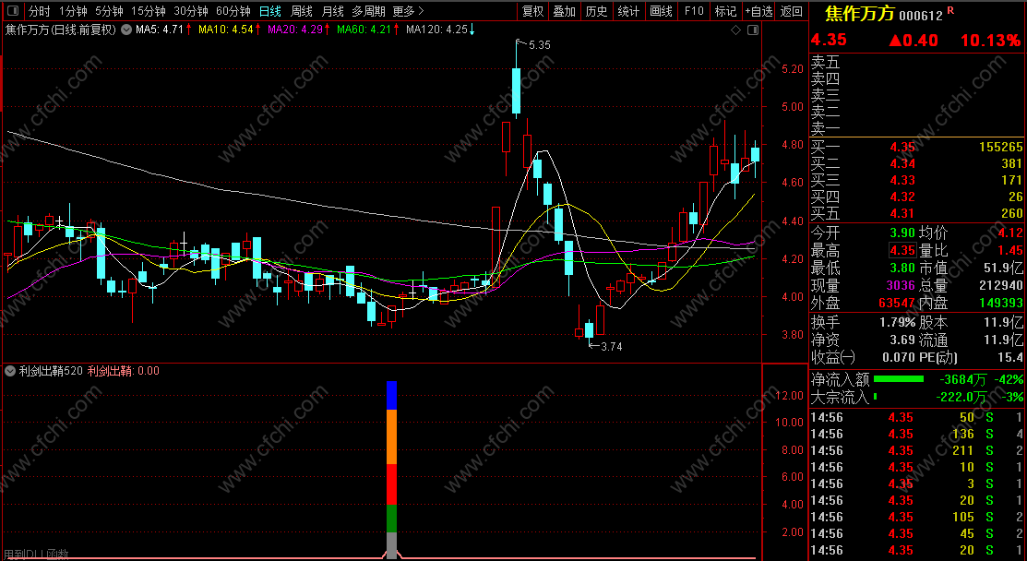
Task: Open the 更多 periods expander
Action: pos(409,11)
